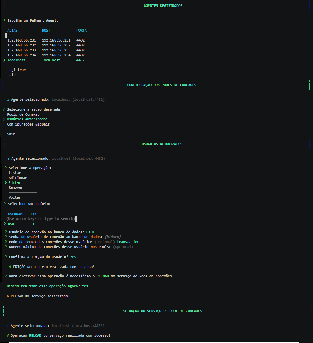
Task: Click the Yes answer for EDIÇÃO confirmation
Action: (73, 257)
